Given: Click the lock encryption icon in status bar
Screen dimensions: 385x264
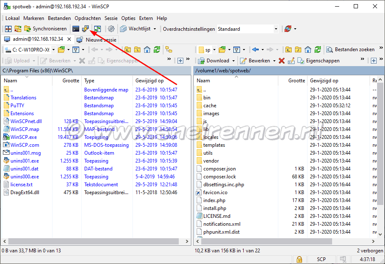Looking at the screenshot, I should [x=299, y=259].
